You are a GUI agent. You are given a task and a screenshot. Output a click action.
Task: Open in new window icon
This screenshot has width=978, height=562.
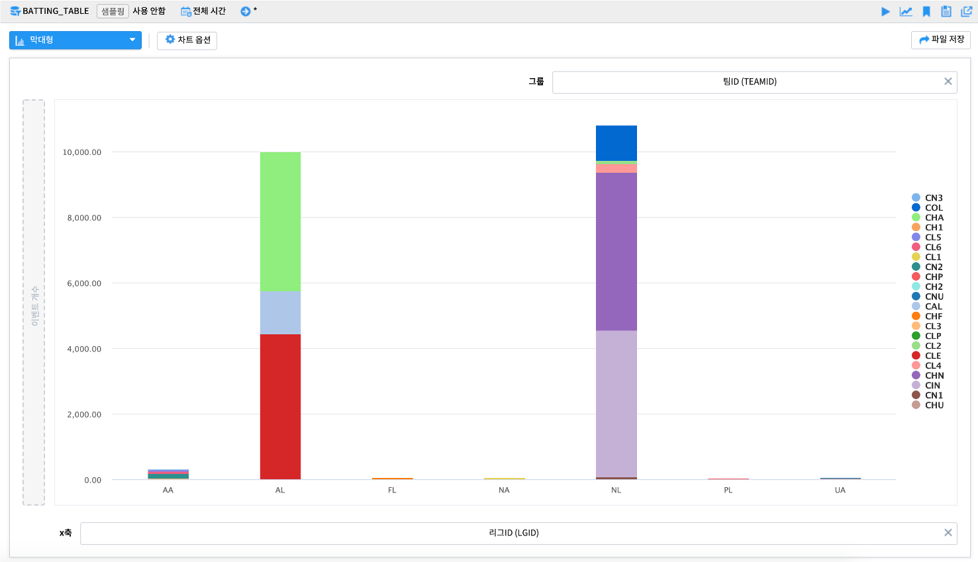(x=967, y=11)
